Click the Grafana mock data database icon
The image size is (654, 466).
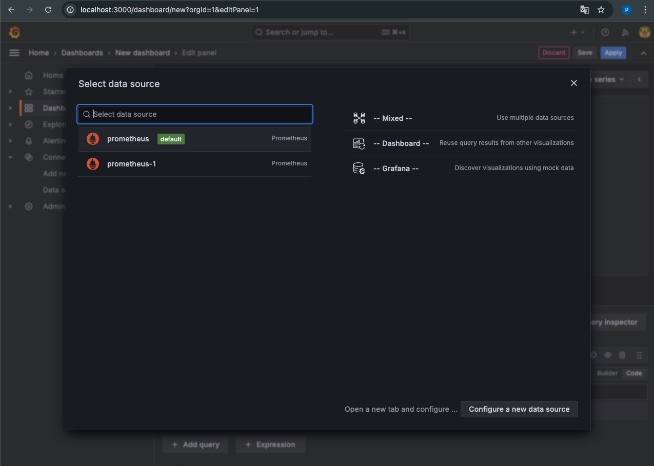click(x=359, y=168)
